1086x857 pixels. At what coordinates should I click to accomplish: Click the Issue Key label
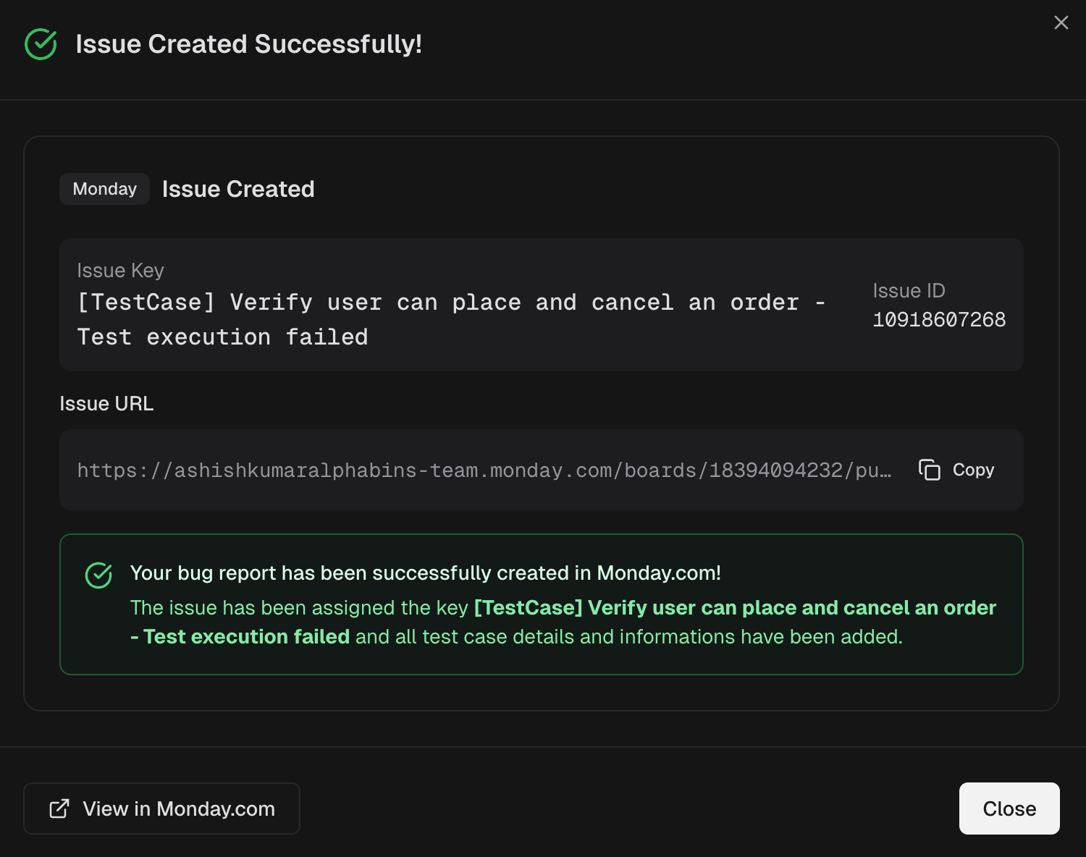pos(120,270)
